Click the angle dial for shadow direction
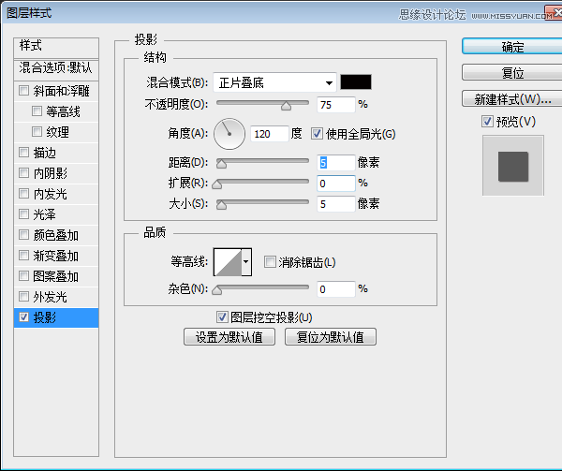 tap(229, 134)
